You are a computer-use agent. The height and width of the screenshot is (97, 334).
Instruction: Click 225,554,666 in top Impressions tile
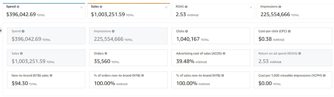[275, 15]
